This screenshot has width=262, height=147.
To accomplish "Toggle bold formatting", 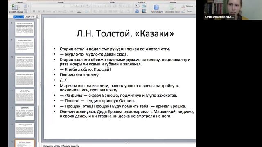I will [34, 11].
